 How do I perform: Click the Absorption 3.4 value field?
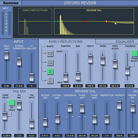click(107, 136)
